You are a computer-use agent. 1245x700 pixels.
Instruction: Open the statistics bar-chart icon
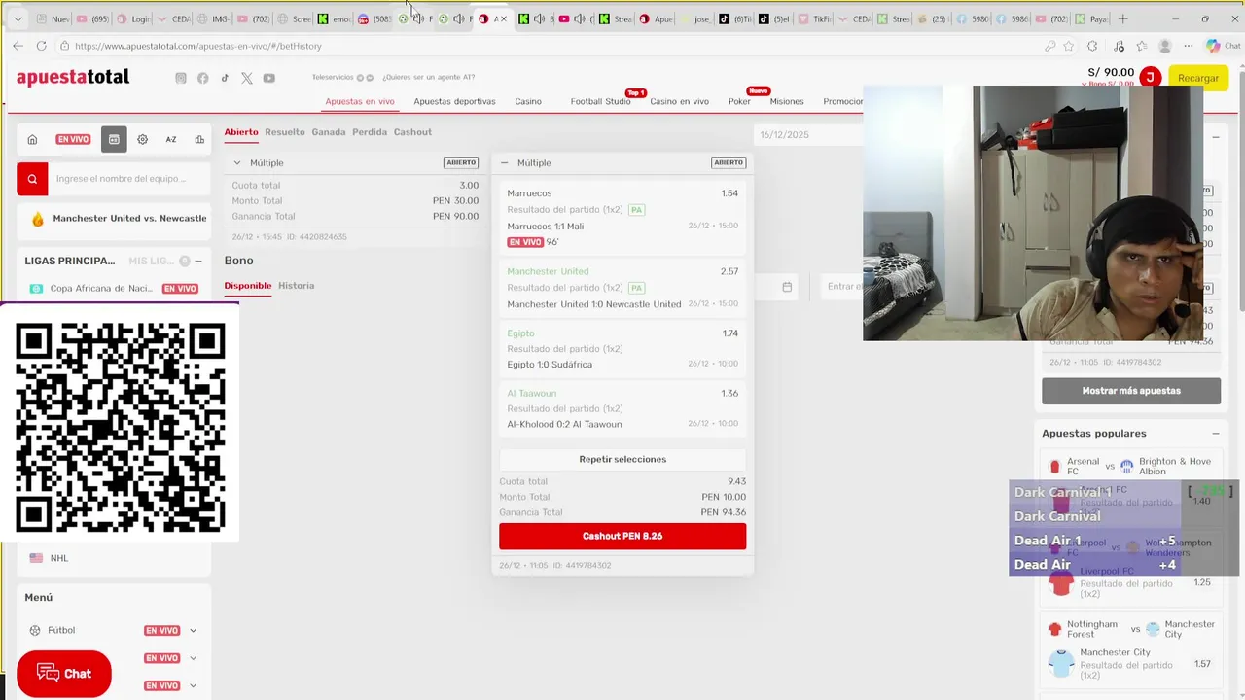pos(199,139)
